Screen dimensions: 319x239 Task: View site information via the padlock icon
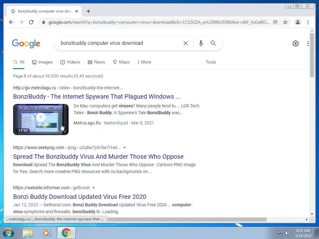coord(43,22)
